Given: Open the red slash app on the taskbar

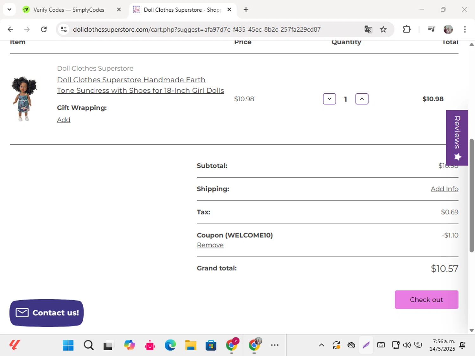Looking at the screenshot, I should tap(15, 345).
